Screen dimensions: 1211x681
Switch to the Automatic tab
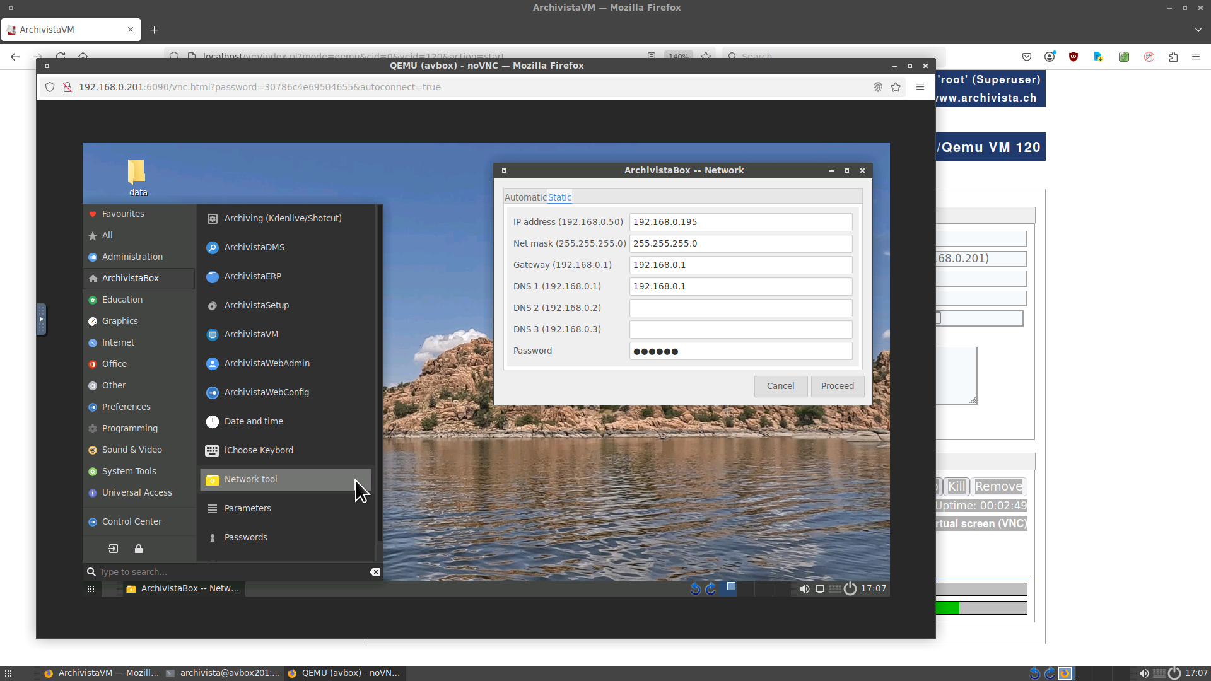point(525,197)
